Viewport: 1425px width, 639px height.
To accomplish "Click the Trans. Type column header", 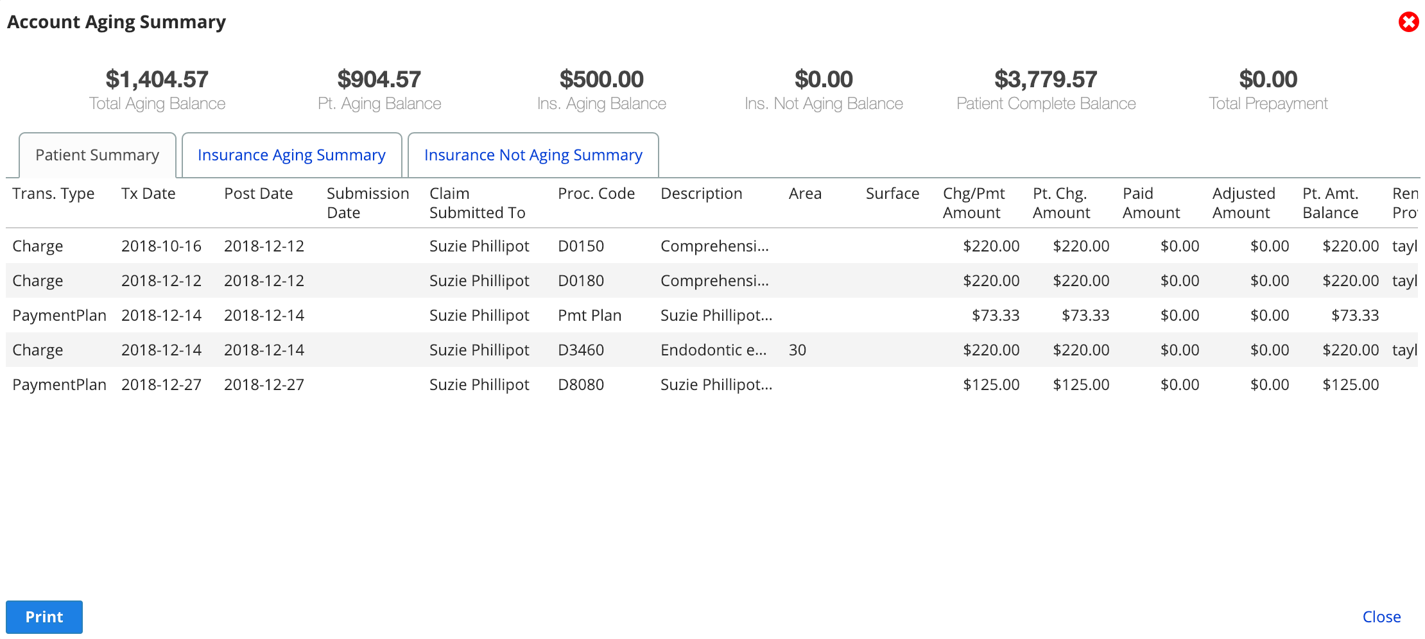I will point(53,194).
